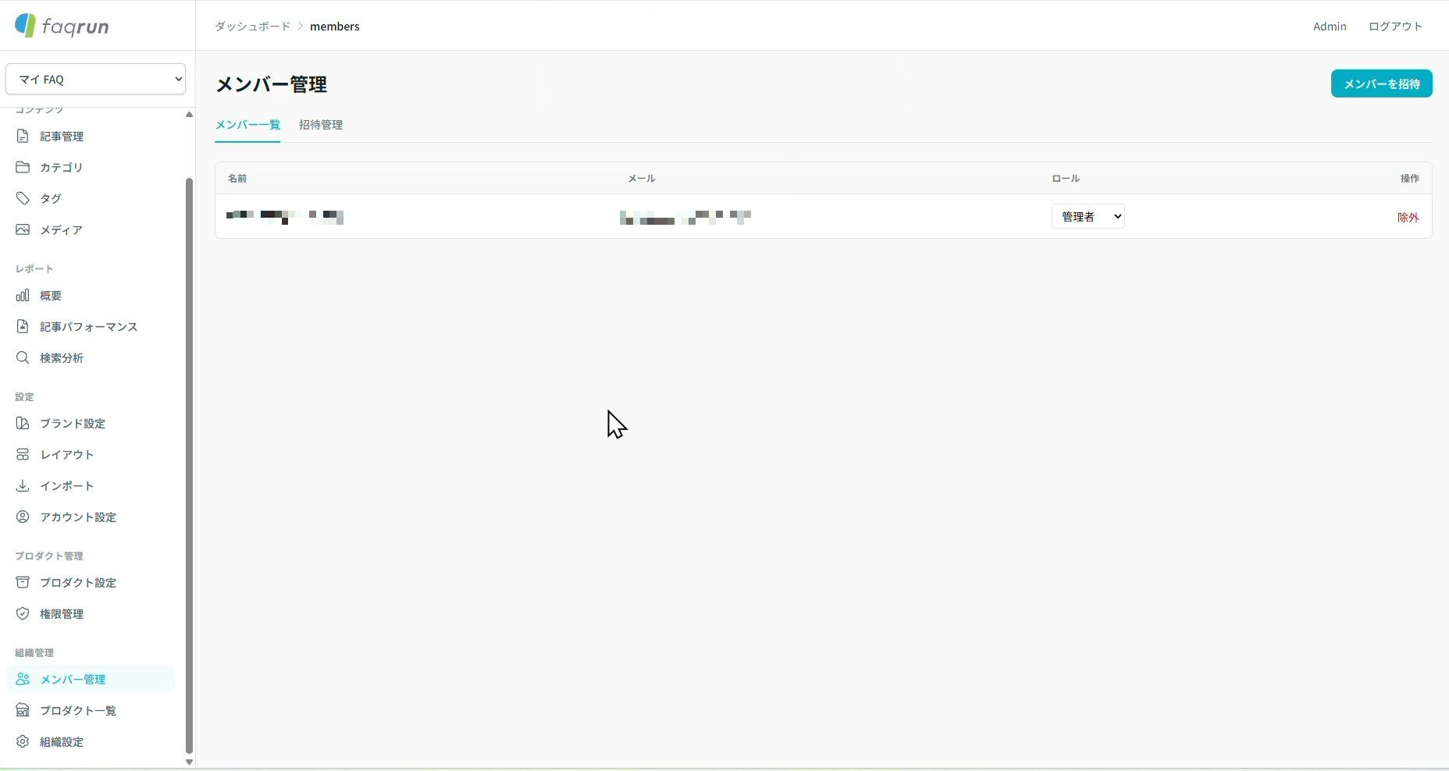Select メンバー管理 in the sidebar
Viewport: 1449px width, 771px height.
pyautogui.click(x=90, y=679)
